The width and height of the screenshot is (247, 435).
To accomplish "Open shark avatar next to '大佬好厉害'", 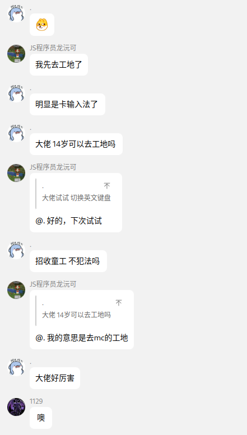I will pos(16,367).
